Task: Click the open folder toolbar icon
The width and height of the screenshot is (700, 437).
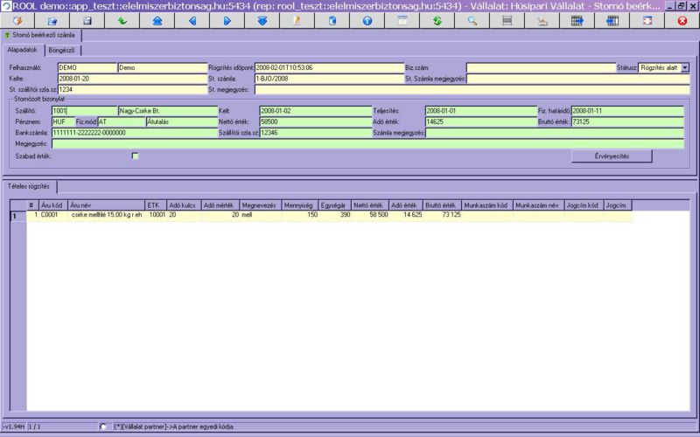Action: [x=52, y=19]
